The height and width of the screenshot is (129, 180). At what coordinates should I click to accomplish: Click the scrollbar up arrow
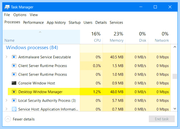pyautogui.click(x=175, y=47)
